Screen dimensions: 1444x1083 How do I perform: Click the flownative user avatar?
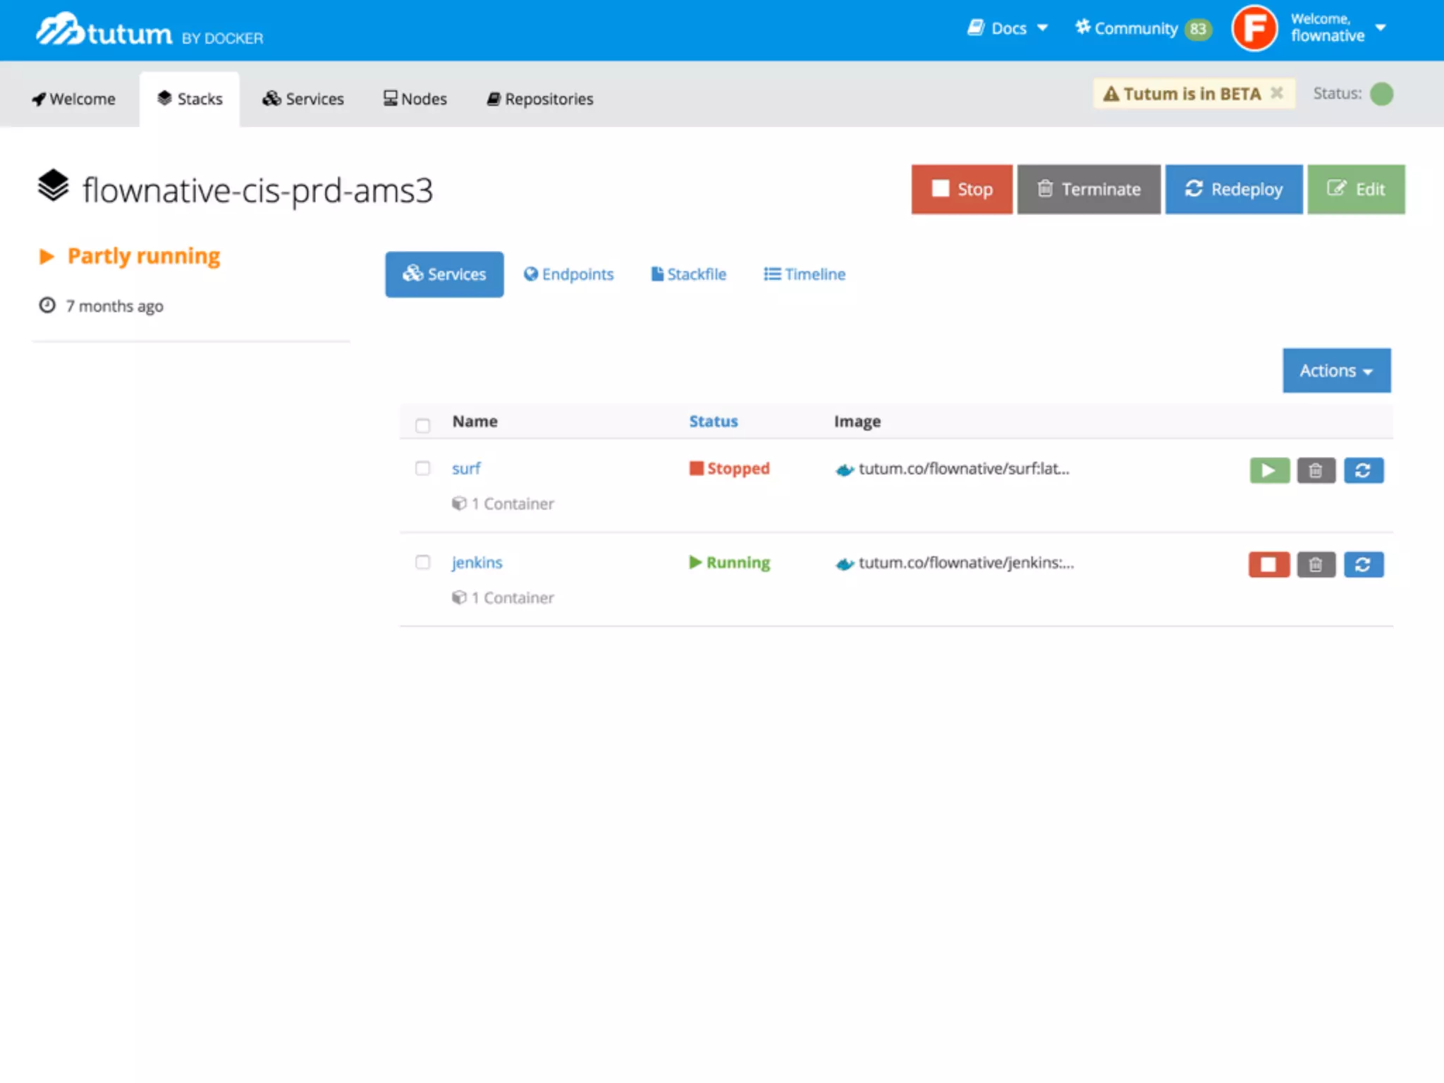(x=1254, y=29)
